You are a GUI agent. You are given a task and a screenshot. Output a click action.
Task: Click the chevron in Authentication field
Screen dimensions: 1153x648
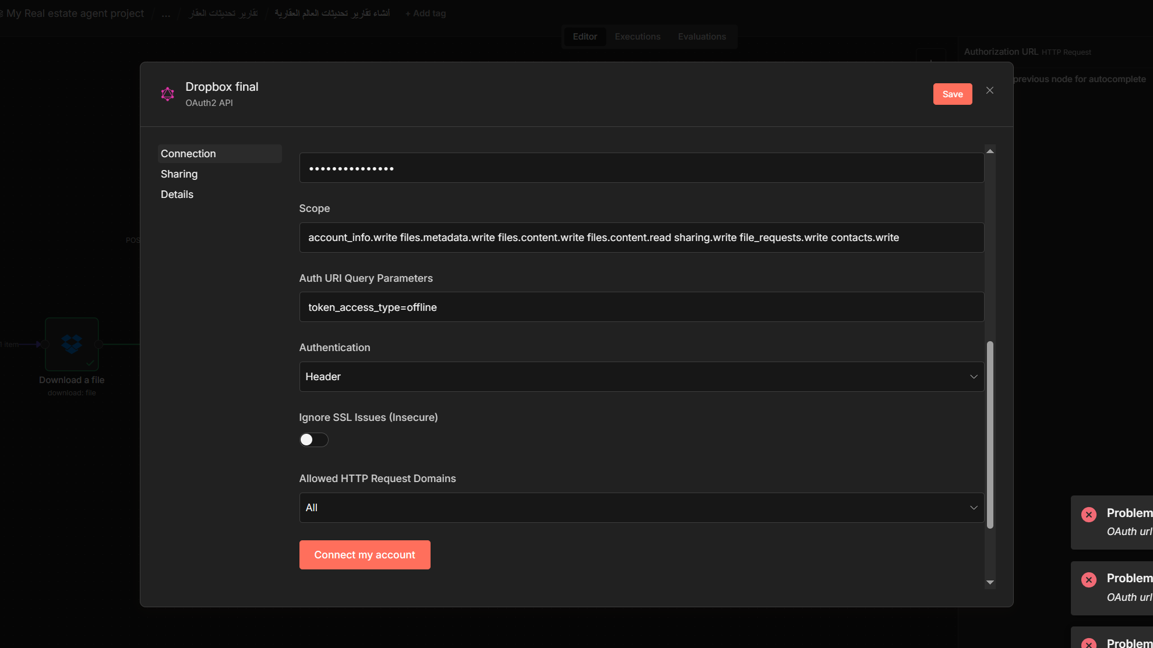pyautogui.click(x=973, y=377)
